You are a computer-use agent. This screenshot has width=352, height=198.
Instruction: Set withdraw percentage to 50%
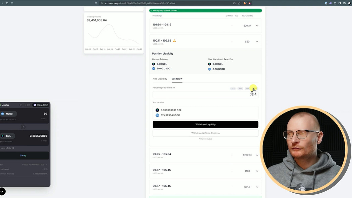click(x=240, y=88)
